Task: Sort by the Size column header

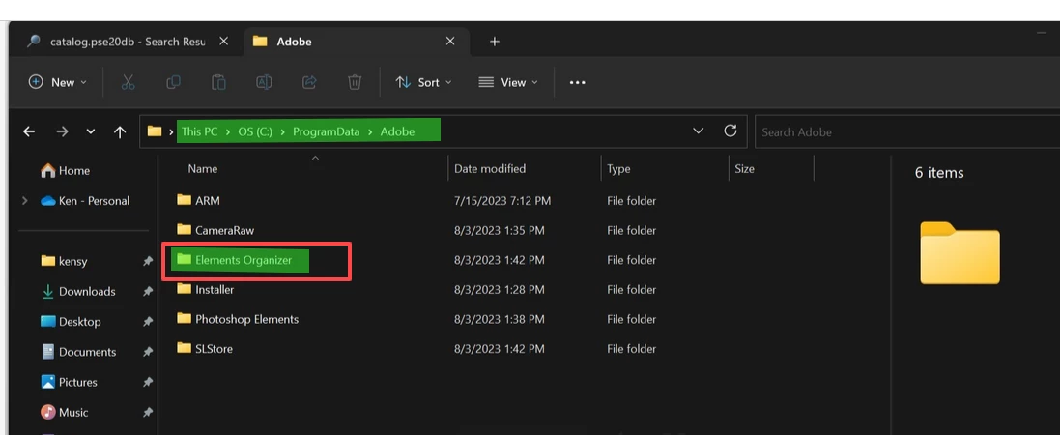Action: coord(744,168)
